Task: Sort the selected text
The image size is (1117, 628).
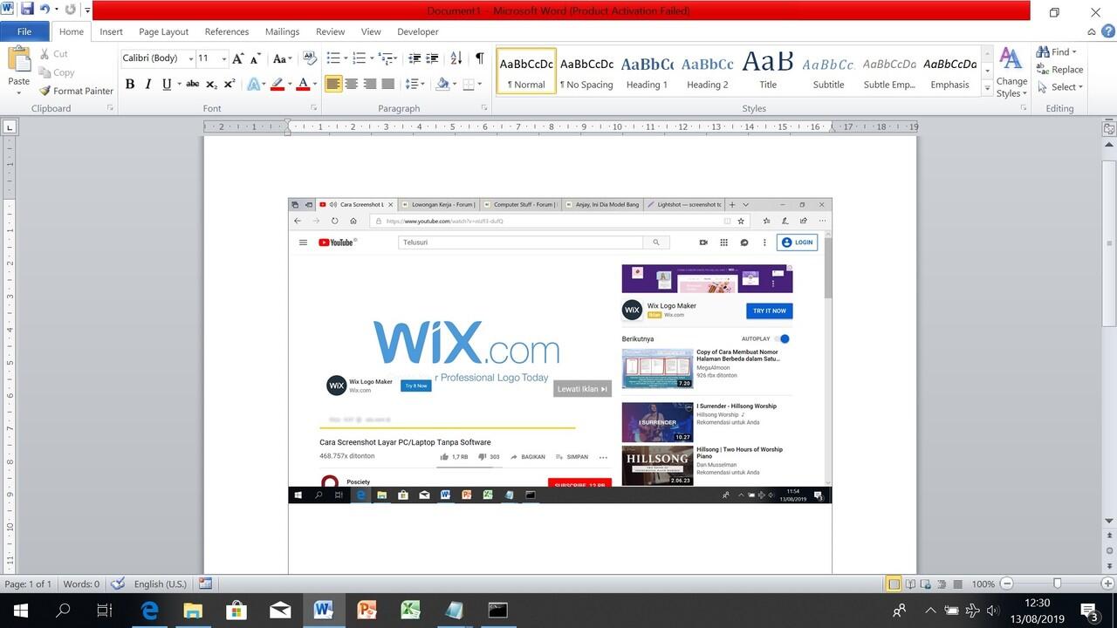Action: pyautogui.click(x=456, y=58)
